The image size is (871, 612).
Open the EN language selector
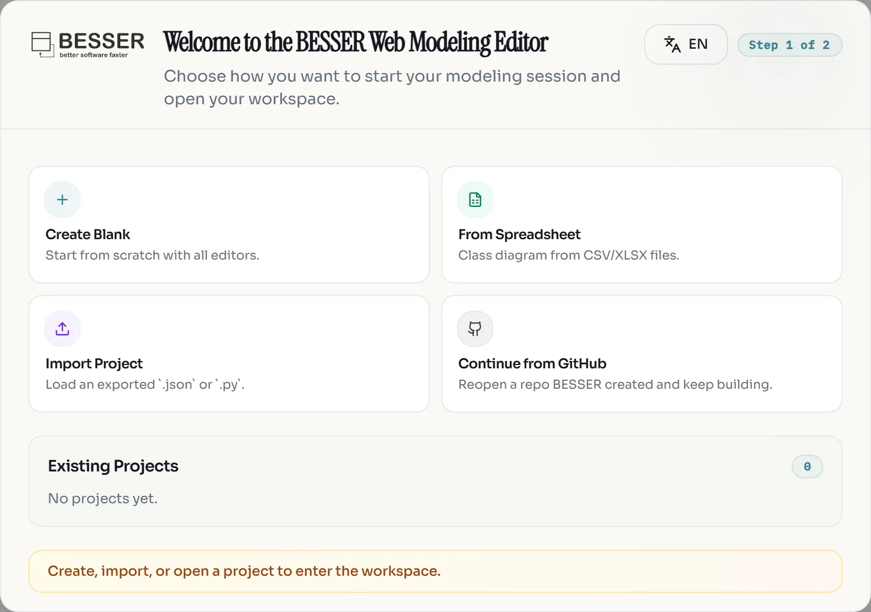pyautogui.click(x=686, y=44)
